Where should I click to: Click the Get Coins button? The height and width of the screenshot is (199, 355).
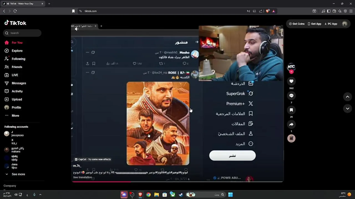tap(297, 24)
